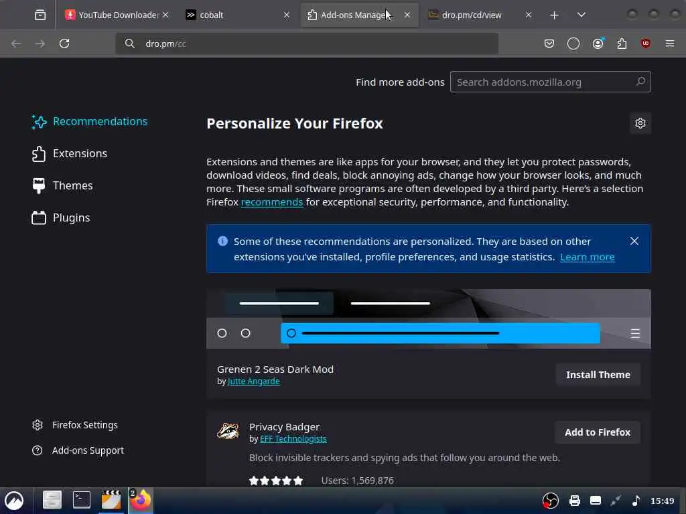Open Firefox View icon in tab bar

tap(40, 15)
